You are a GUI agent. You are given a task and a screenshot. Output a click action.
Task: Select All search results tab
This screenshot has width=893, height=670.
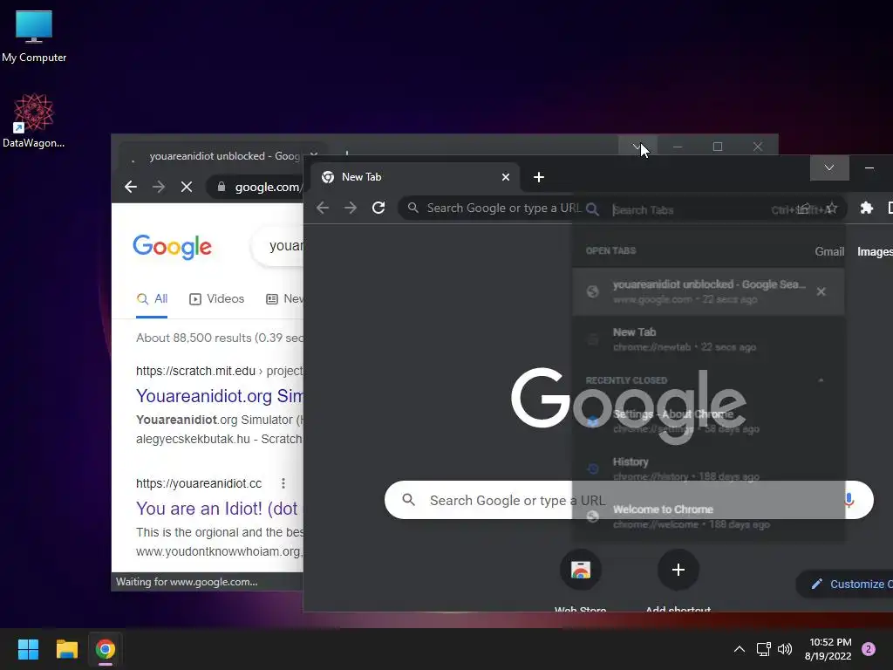point(152,299)
